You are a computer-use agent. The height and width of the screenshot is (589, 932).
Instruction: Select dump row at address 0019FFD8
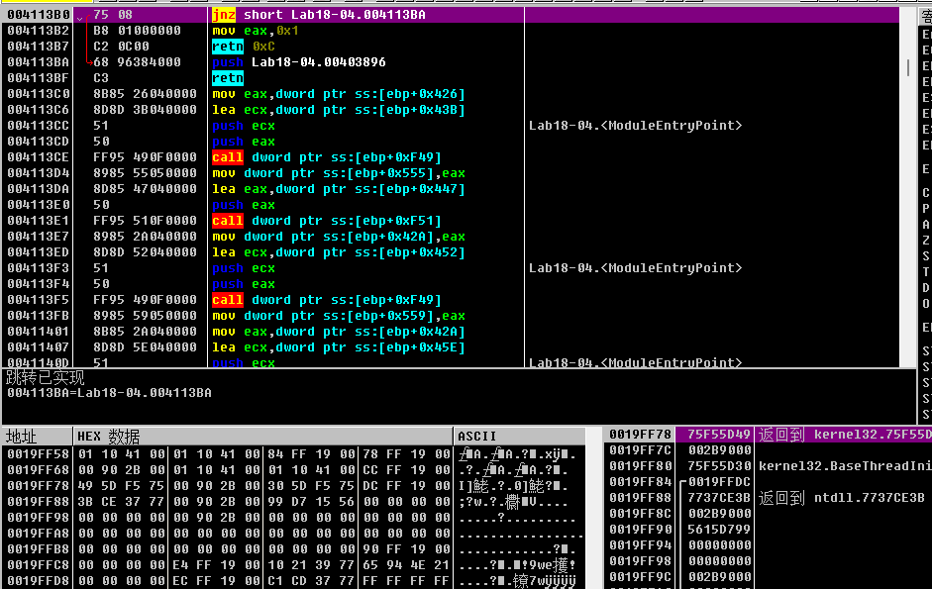pos(293,581)
